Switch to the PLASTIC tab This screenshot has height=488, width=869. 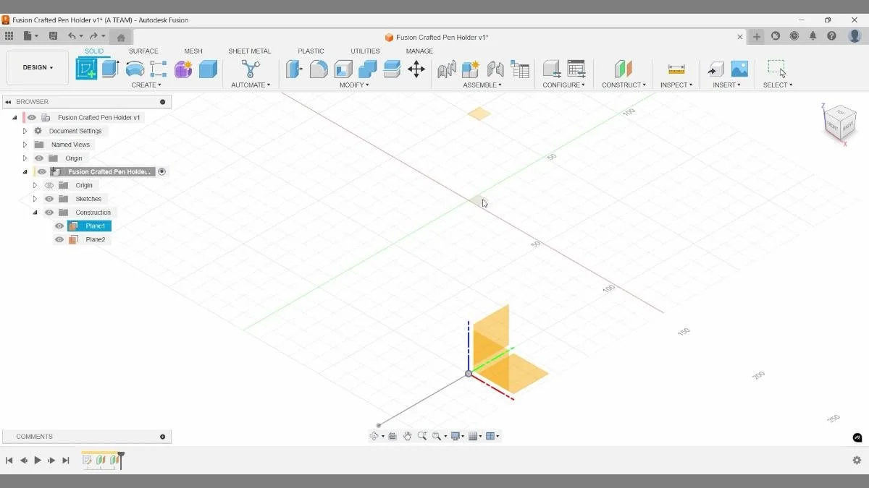coord(311,51)
